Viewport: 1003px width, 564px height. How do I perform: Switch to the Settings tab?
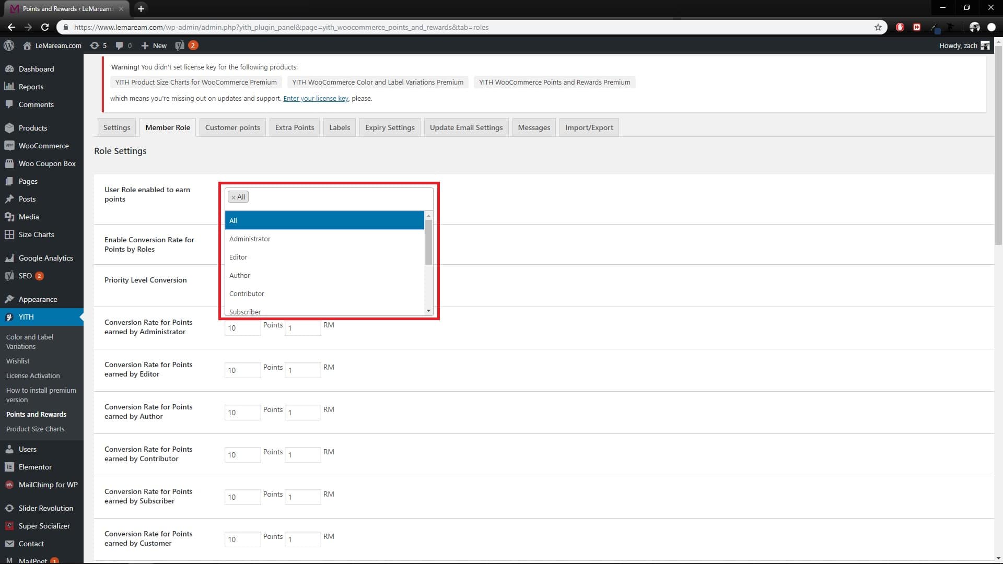pos(116,127)
